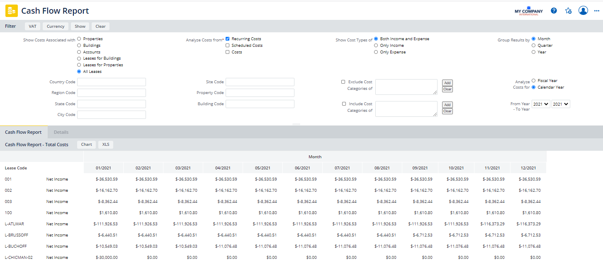Screen dimensions: 603x263
Task: Click the My Company International logo
Action: pyautogui.click(x=528, y=11)
